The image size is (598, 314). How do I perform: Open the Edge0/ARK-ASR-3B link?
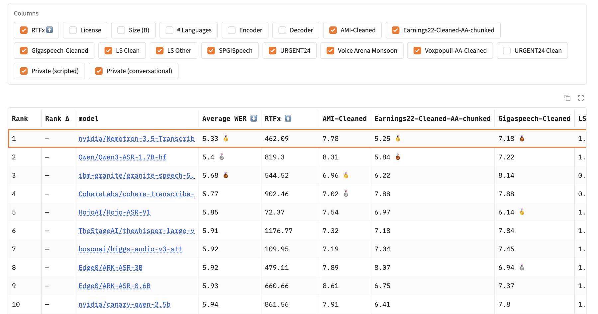[110, 268]
